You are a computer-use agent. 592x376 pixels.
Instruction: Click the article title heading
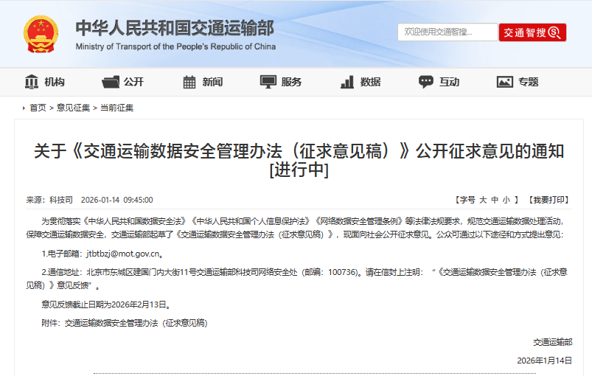(x=299, y=160)
